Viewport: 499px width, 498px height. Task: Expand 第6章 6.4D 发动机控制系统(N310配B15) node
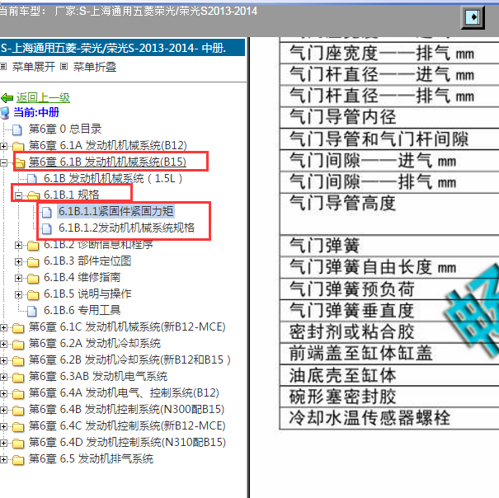tap(3, 444)
